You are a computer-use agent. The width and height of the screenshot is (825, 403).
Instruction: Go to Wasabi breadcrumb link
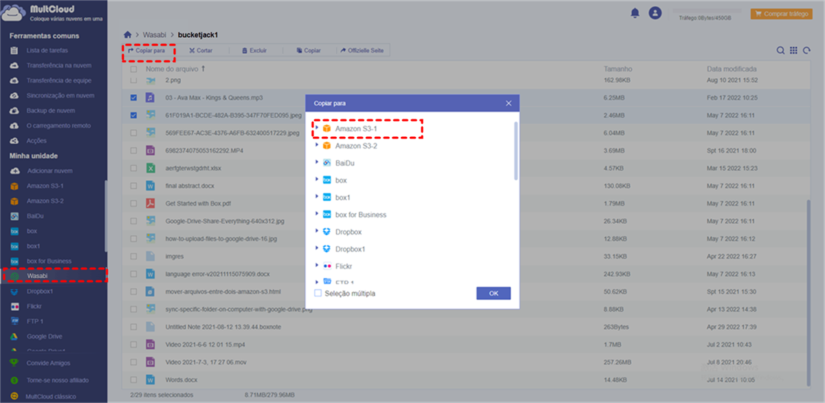155,34
